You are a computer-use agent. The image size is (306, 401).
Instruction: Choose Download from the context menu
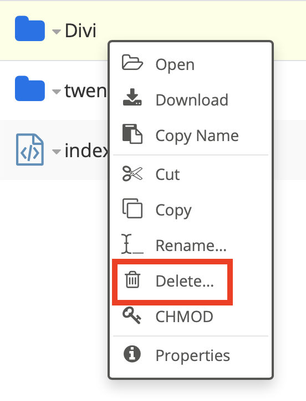tap(191, 99)
